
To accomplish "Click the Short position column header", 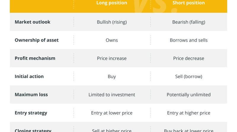I will [x=188, y=3].
